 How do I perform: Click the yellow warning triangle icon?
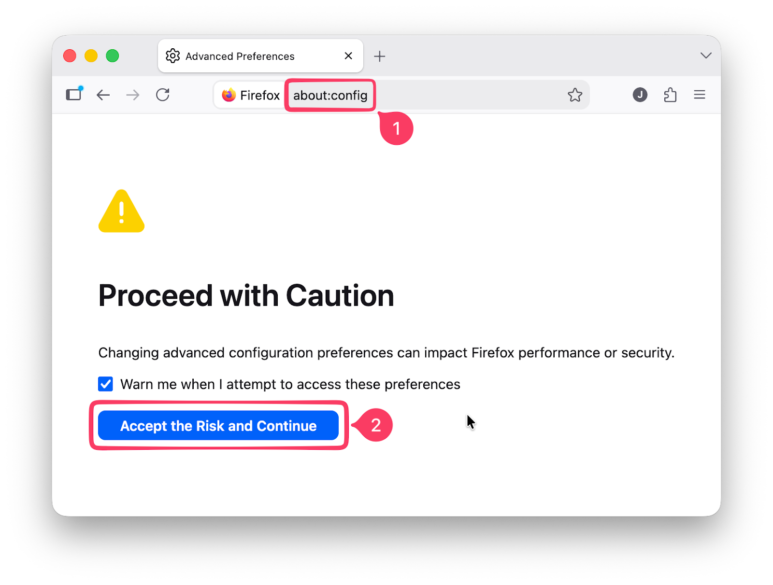121,211
